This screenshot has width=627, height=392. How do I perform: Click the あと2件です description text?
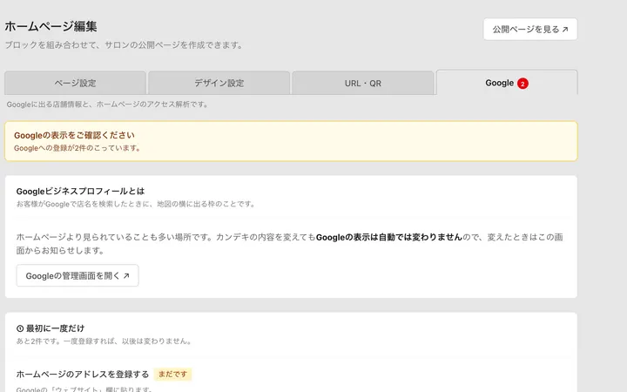[104, 341]
